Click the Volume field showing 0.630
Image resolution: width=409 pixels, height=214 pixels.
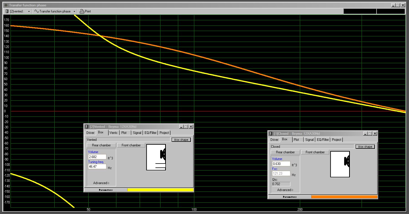tap(281, 164)
